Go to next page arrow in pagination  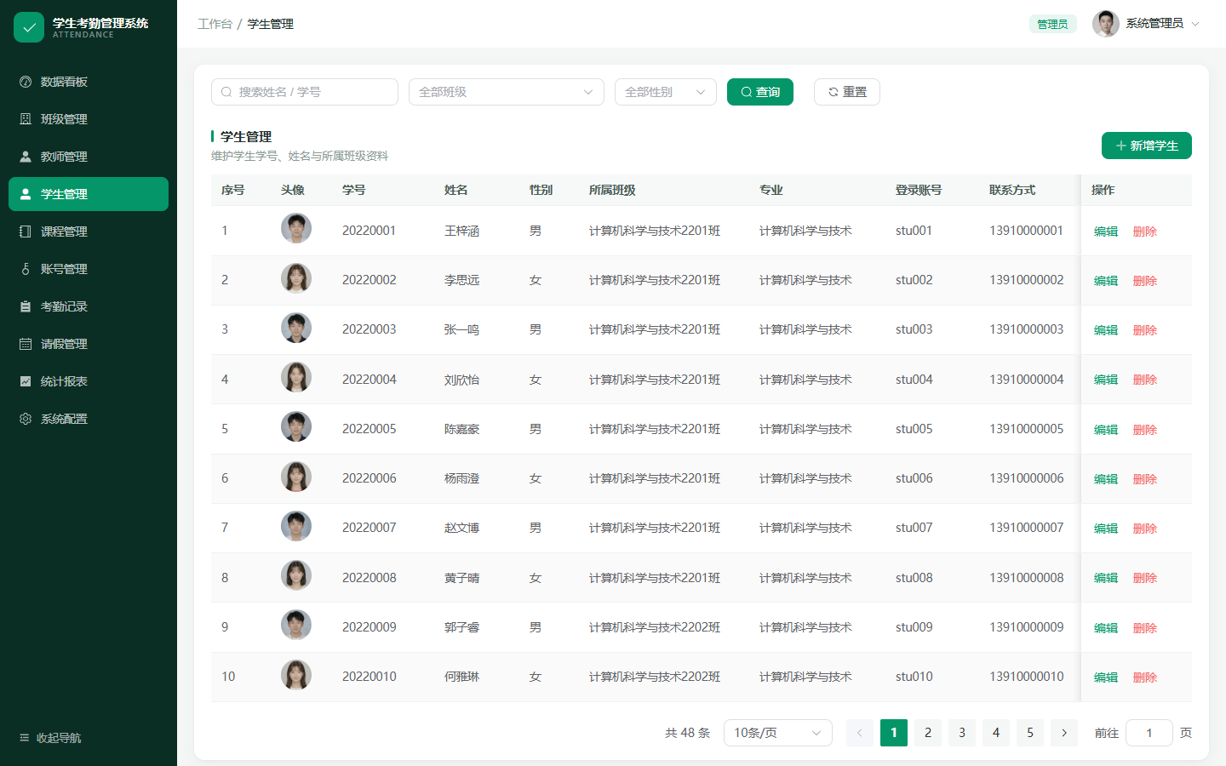[1064, 733]
